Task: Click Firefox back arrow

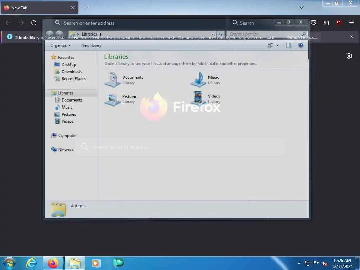Action: coord(8,23)
